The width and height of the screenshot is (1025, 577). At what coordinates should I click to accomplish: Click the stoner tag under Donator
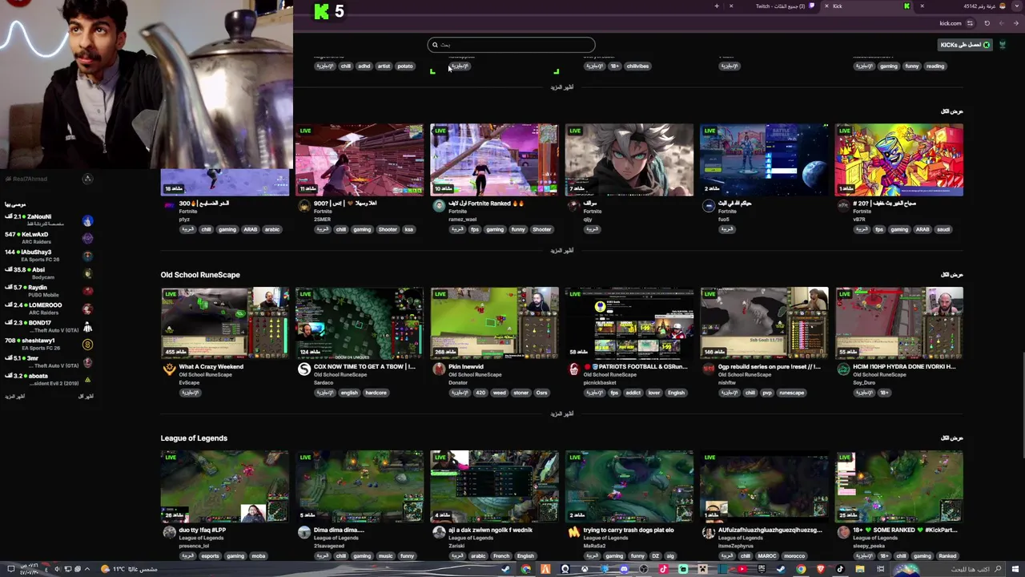point(521,393)
